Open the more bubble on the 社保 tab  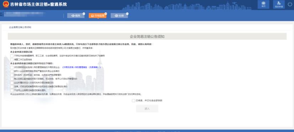(127, 14)
